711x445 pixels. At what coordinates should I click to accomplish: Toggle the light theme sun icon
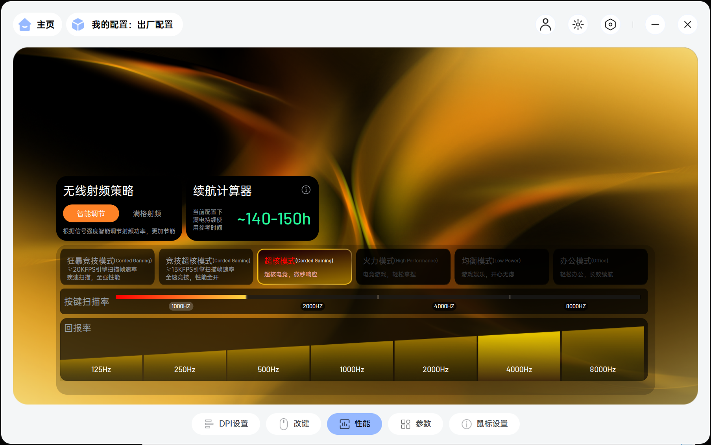tap(578, 24)
